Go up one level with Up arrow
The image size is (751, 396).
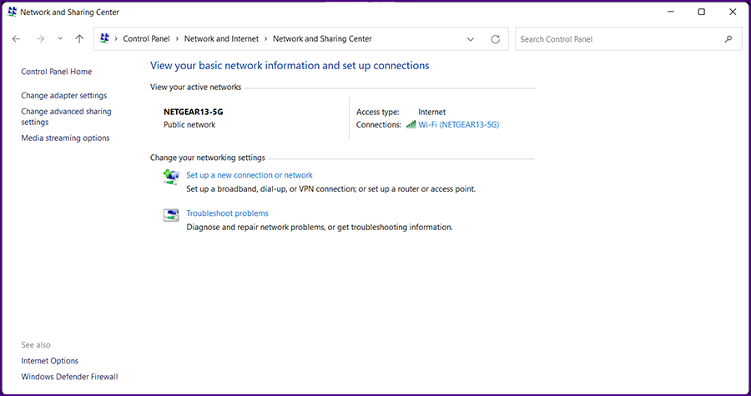79,39
